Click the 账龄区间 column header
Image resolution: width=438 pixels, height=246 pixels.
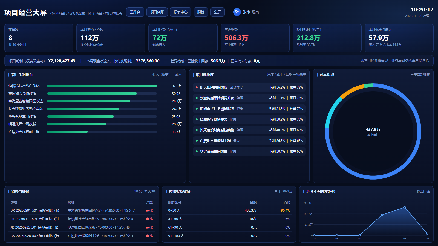[174, 202]
